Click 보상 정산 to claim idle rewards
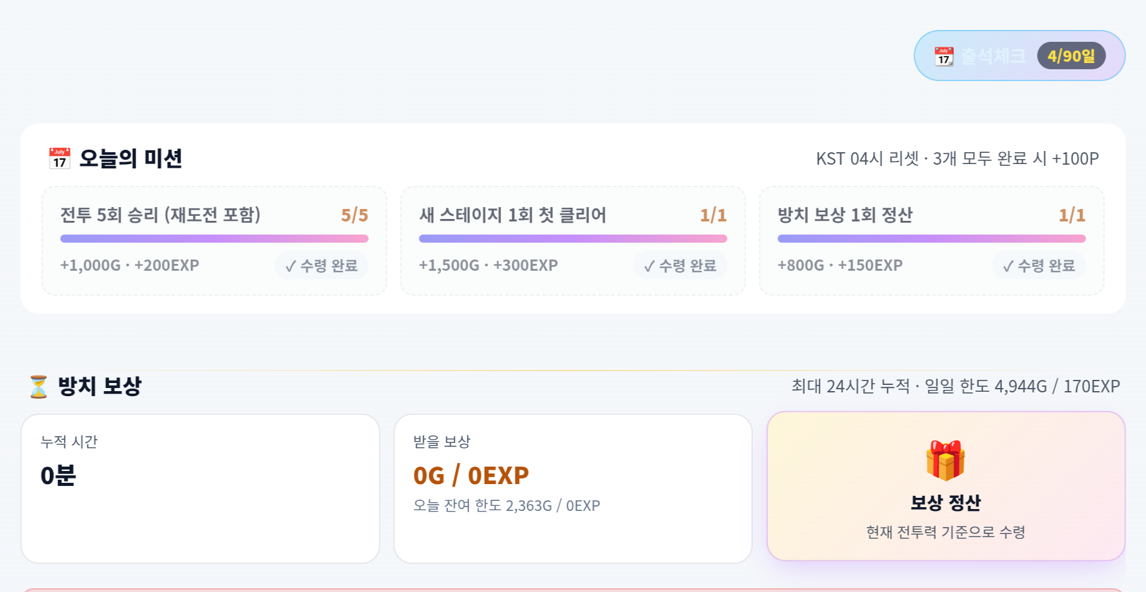This screenshot has width=1146, height=592. (x=946, y=486)
